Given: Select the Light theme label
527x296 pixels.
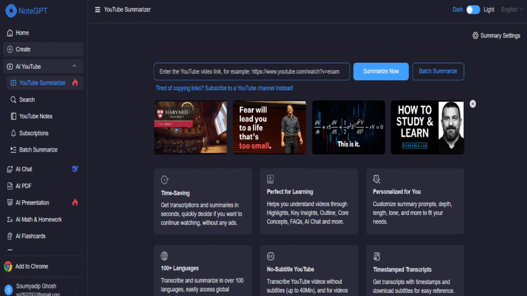Looking at the screenshot, I should (489, 10).
